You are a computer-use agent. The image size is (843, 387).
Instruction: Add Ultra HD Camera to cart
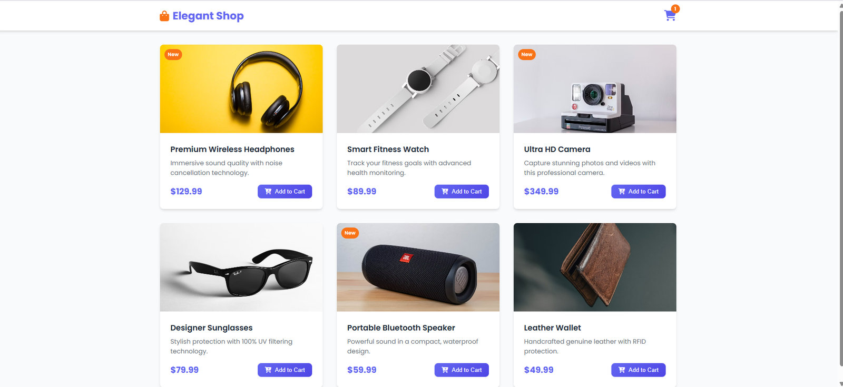click(638, 192)
